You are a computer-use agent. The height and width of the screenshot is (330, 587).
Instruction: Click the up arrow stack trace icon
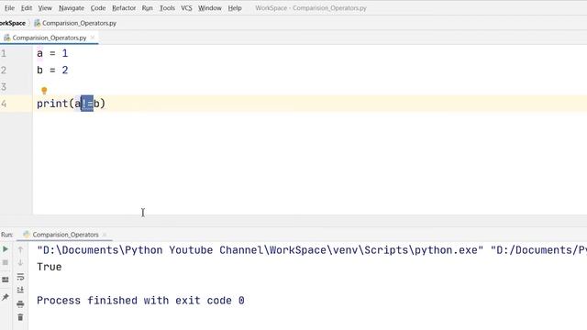(x=20, y=249)
